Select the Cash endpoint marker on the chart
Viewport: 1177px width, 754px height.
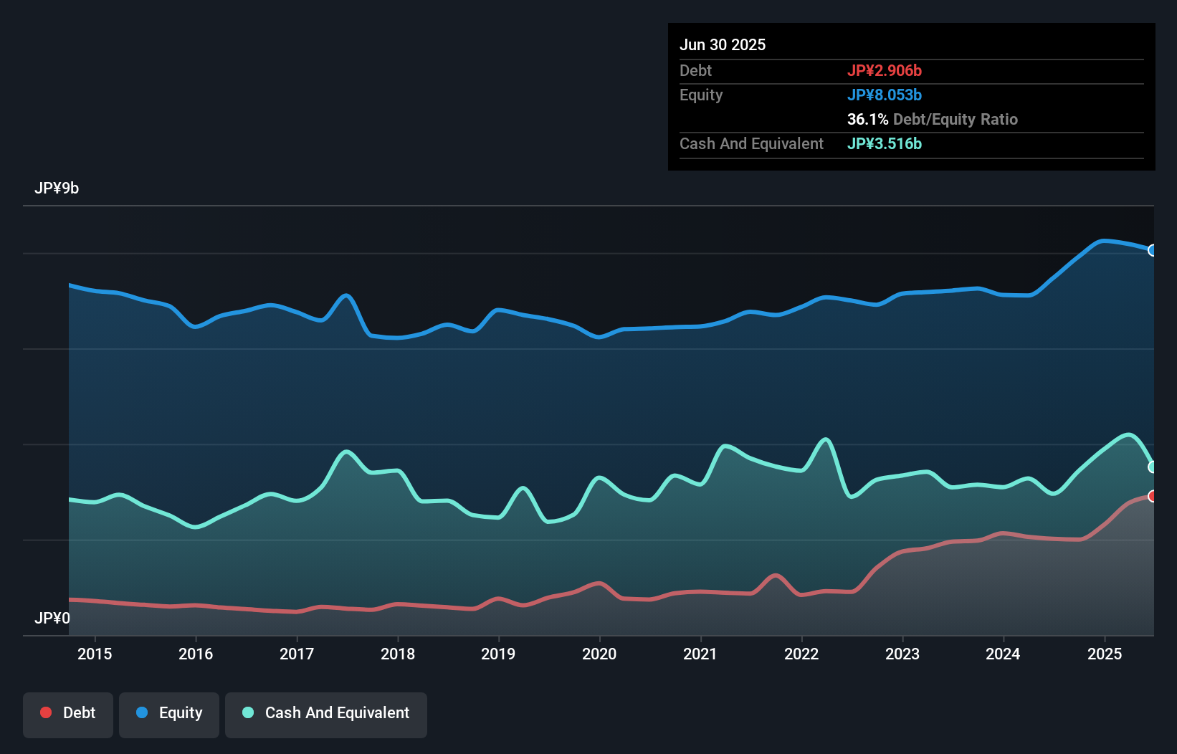tap(1153, 467)
